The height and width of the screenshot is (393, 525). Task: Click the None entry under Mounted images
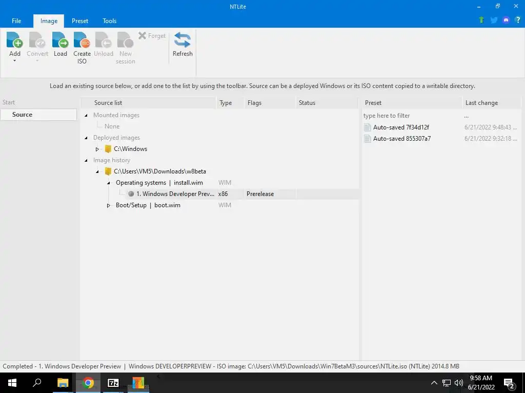tap(112, 126)
